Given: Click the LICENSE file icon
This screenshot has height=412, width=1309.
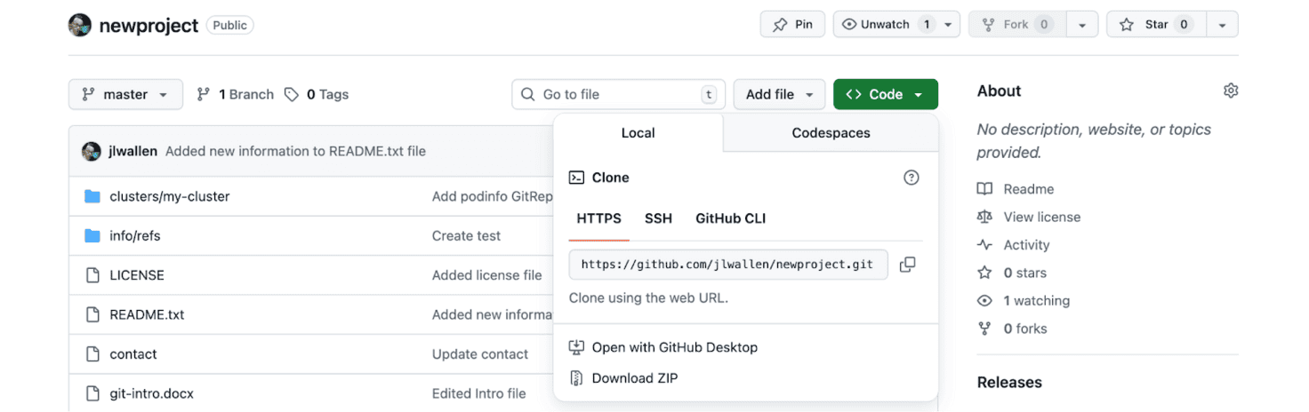Looking at the screenshot, I should [92, 275].
